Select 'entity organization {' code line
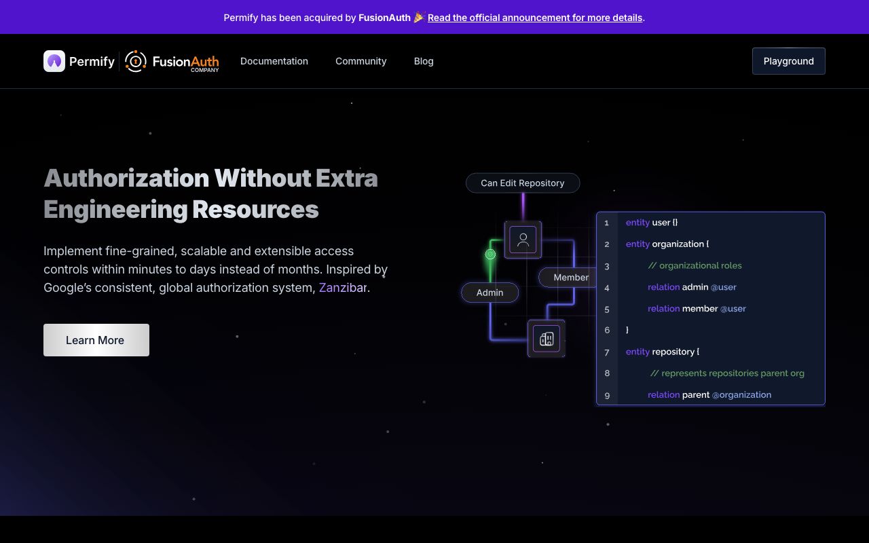The height and width of the screenshot is (543, 869). pos(667,244)
